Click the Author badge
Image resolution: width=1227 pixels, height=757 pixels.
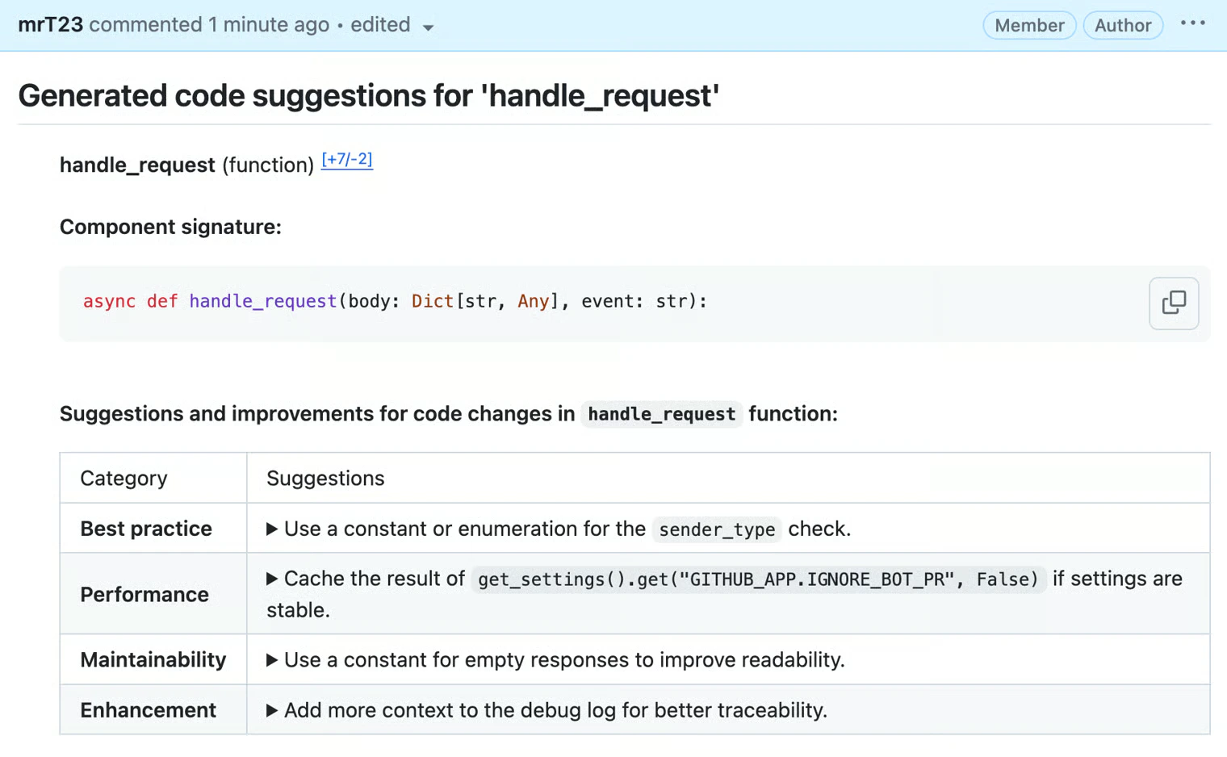point(1122,25)
